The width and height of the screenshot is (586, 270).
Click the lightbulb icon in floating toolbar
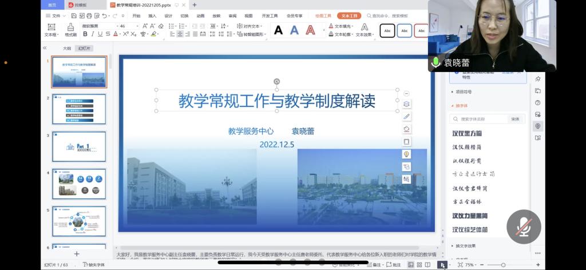coord(406,154)
